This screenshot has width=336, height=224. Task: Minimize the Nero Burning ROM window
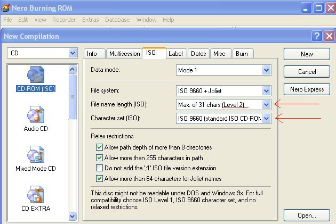click(306, 9)
